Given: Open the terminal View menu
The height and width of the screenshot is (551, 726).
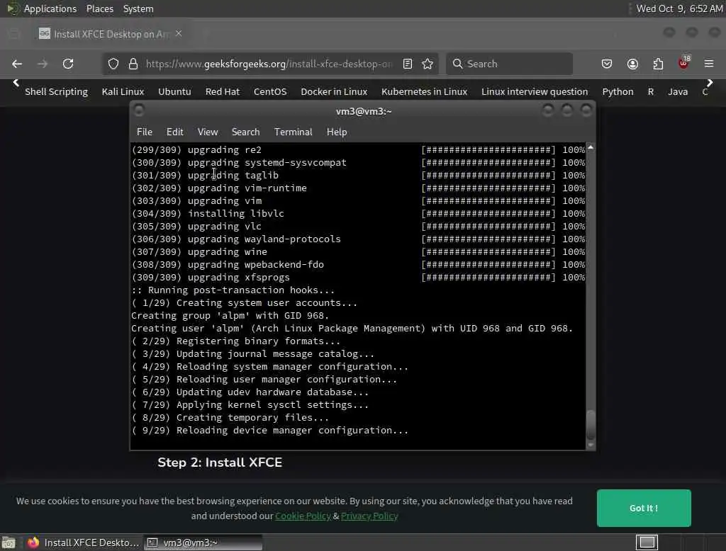Looking at the screenshot, I should click(208, 132).
